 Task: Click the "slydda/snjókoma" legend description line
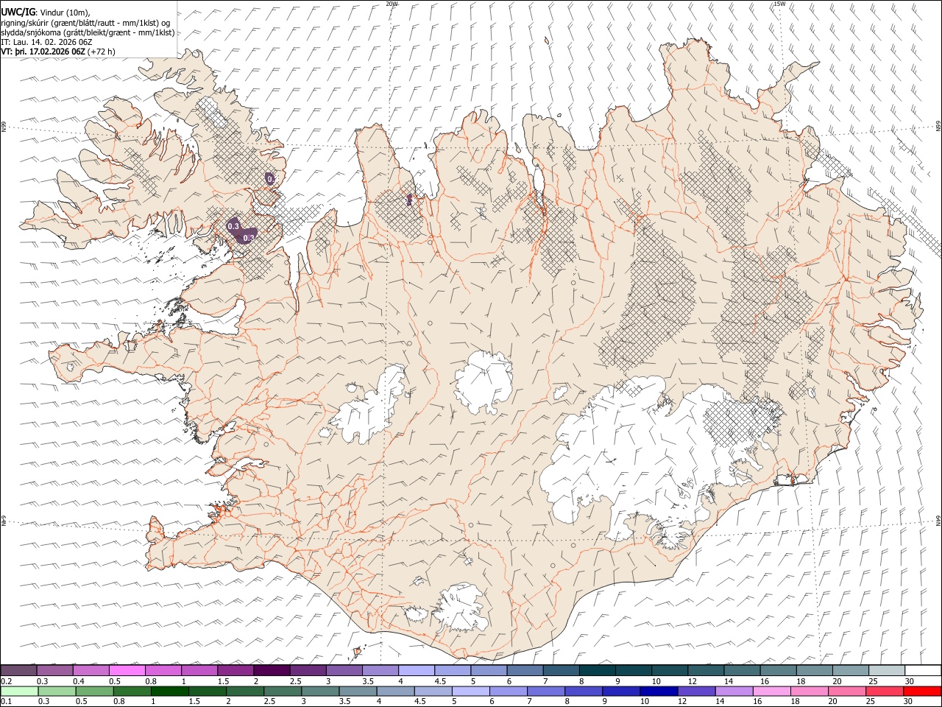[88, 32]
